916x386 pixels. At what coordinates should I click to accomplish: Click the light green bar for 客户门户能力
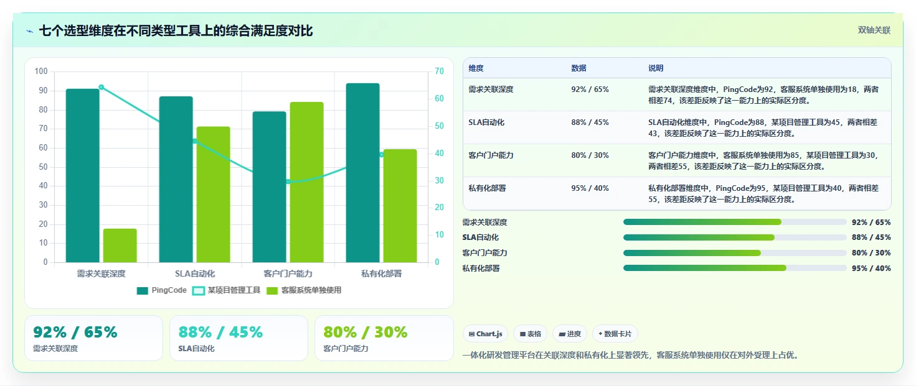306,182
